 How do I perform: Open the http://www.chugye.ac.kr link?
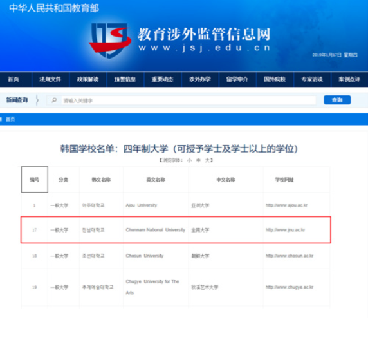(290, 287)
